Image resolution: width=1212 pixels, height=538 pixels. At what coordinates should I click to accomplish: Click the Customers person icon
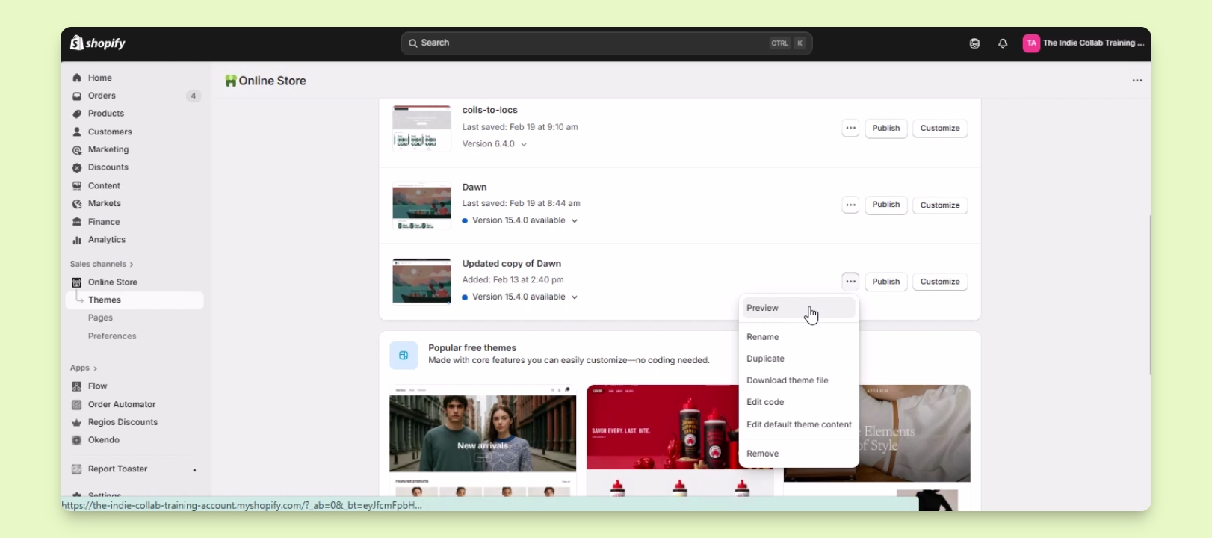pos(77,132)
